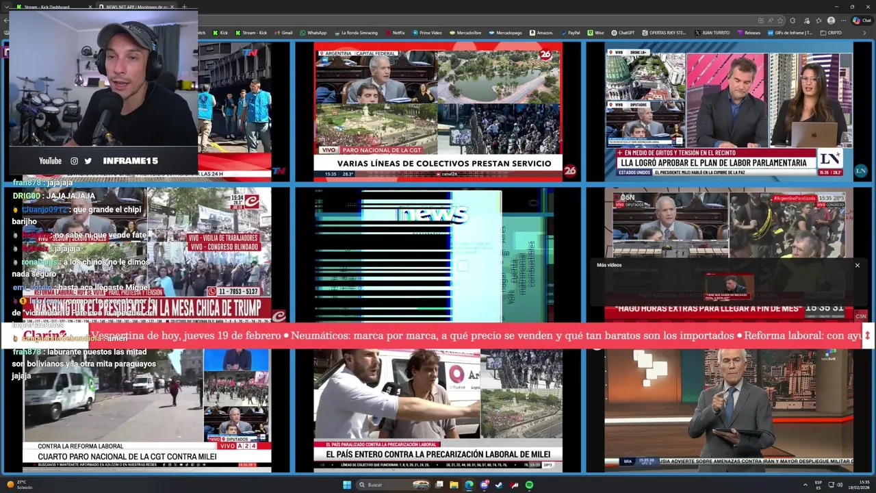Click the browser profile avatar
This screenshot has width=876, height=493.
[x=831, y=21]
